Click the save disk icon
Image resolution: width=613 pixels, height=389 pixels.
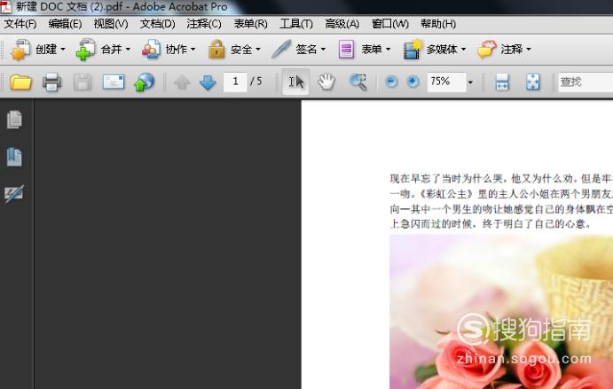pos(83,82)
